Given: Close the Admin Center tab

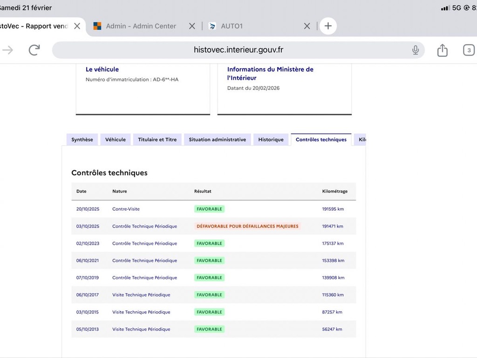Looking at the screenshot, I should pos(192,26).
